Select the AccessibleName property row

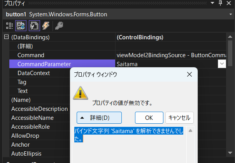pos(40,118)
